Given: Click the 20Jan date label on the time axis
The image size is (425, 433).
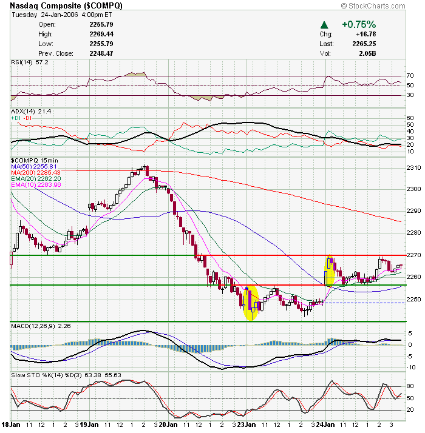Looking at the screenshot, I should 168,425.
